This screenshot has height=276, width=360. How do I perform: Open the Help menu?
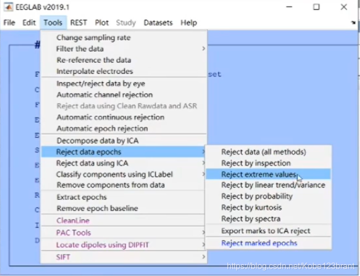[189, 23]
